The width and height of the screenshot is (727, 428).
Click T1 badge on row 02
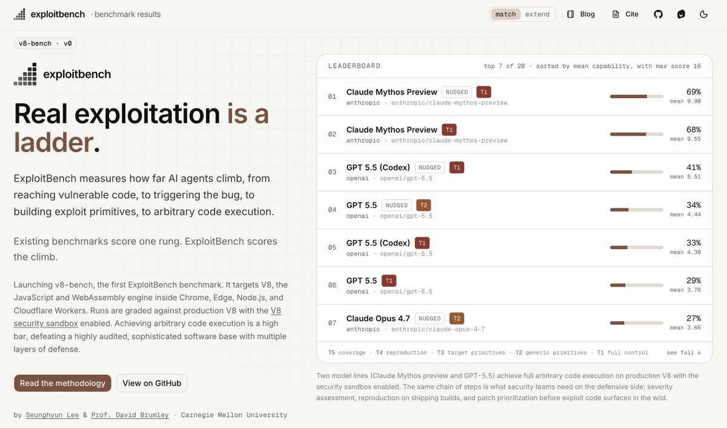coord(449,130)
